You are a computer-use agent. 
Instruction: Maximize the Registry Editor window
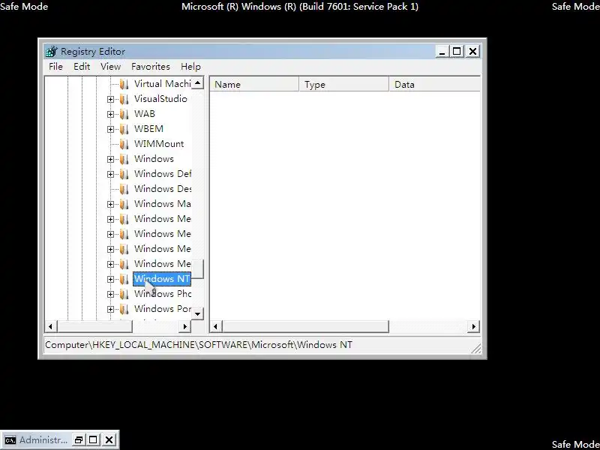[x=457, y=52]
